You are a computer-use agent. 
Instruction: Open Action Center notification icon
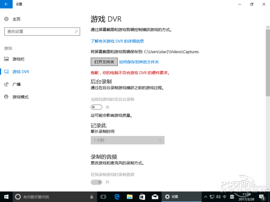[x=261, y=197]
